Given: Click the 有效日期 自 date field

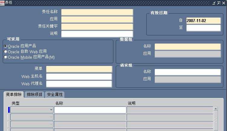Looking at the screenshot, I should coord(203,21).
